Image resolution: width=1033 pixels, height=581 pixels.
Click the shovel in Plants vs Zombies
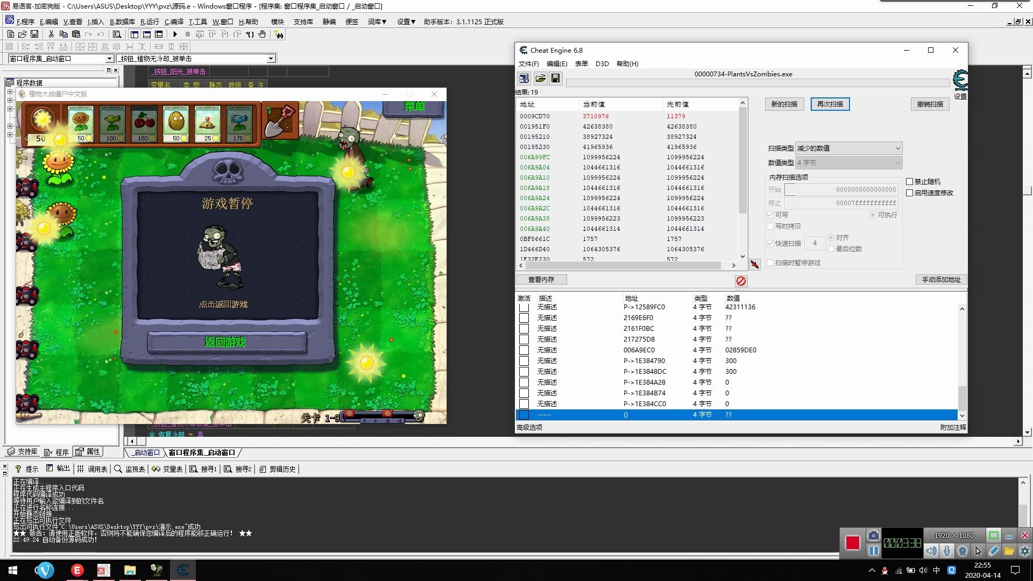[280, 121]
